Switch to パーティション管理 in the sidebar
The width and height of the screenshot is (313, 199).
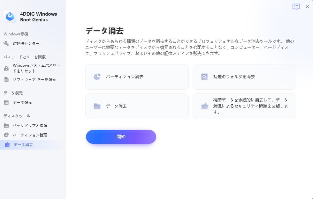pos(30,135)
